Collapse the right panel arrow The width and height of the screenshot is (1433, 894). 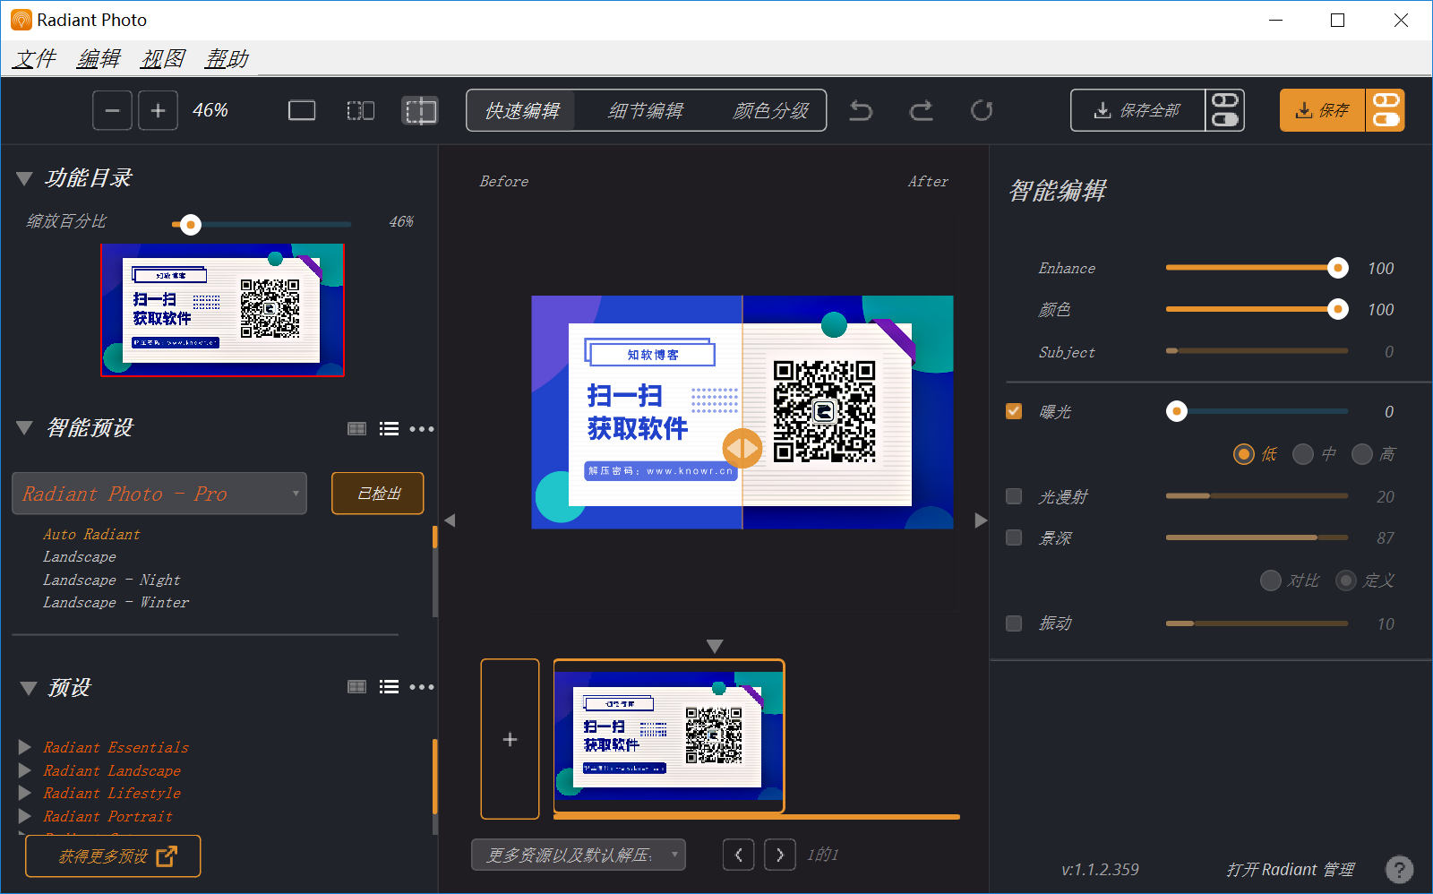981,520
